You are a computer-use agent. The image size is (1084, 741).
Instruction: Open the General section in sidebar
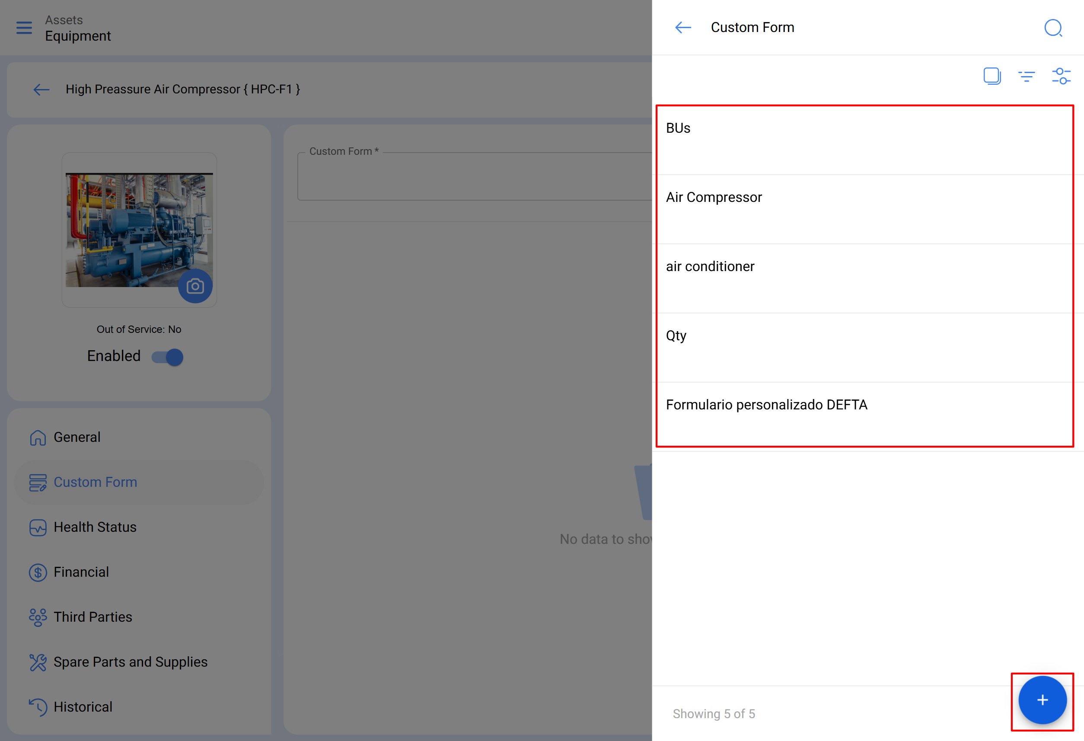77,437
